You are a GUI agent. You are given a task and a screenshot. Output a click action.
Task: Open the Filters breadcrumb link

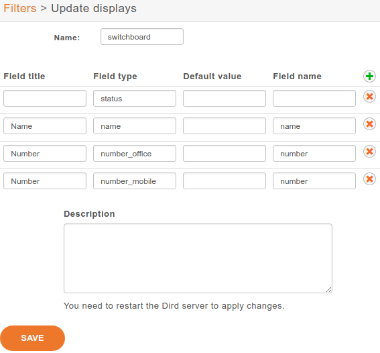click(x=20, y=8)
